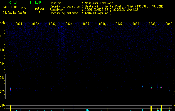Select the ICOM IC-575 receiver value
This screenshot has width=175, height=111.
point(112,10)
